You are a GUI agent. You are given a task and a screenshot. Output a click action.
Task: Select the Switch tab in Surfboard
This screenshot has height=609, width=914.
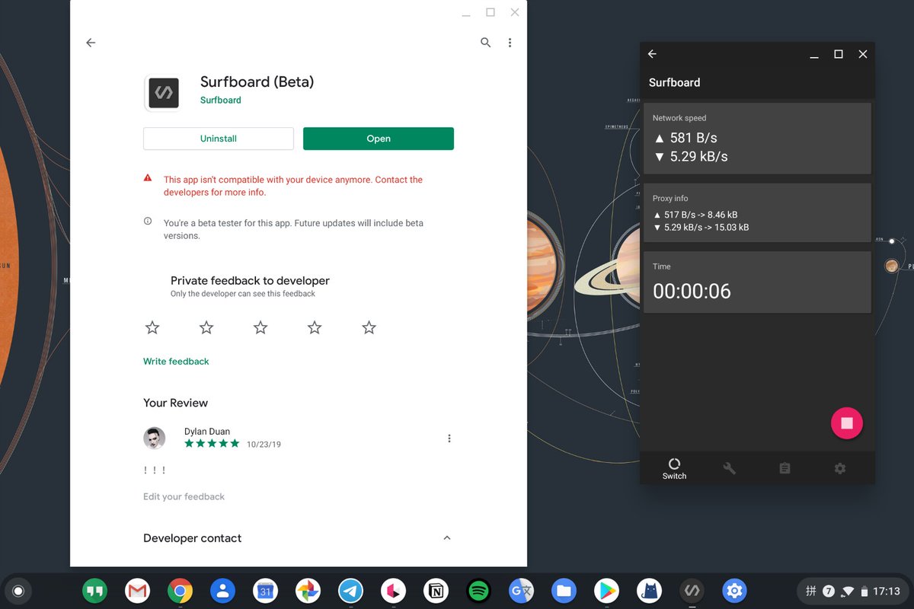pos(674,468)
